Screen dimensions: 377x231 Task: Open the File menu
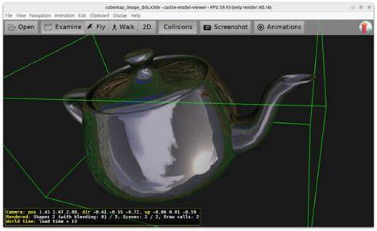[9, 16]
